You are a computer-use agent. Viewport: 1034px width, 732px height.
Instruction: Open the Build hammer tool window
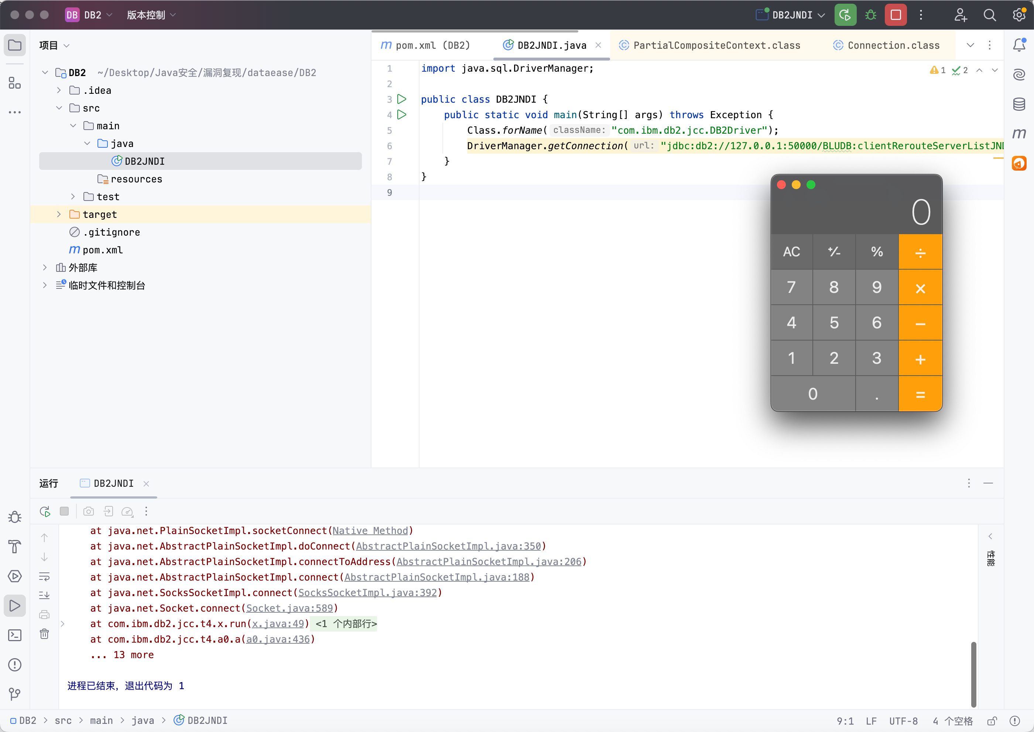click(x=15, y=547)
